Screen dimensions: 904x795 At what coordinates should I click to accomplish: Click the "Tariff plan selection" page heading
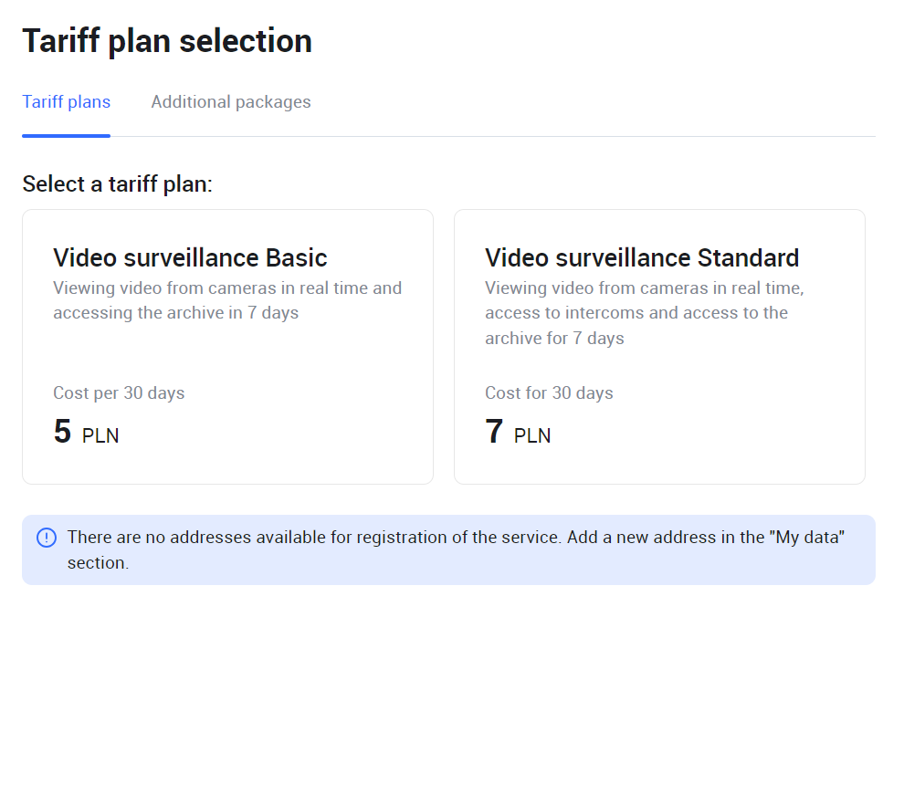(167, 41)
